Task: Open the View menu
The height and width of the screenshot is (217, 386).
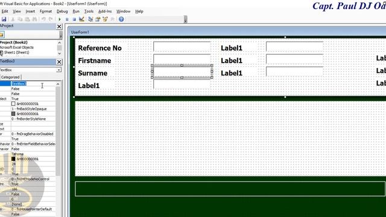Action: (x=17, y=11)
